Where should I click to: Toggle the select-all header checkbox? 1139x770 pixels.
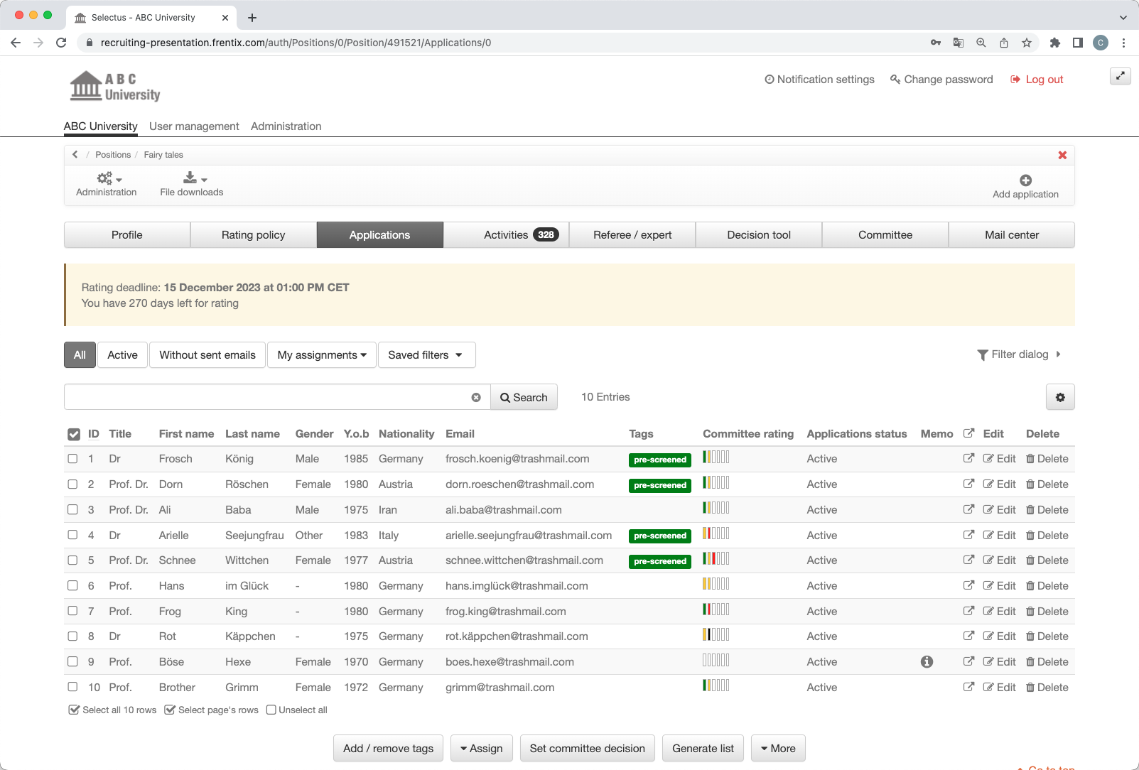tap(74, 434)
